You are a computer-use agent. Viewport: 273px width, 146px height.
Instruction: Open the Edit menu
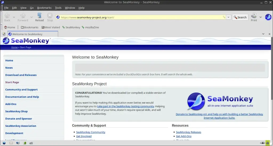point(14,8)
